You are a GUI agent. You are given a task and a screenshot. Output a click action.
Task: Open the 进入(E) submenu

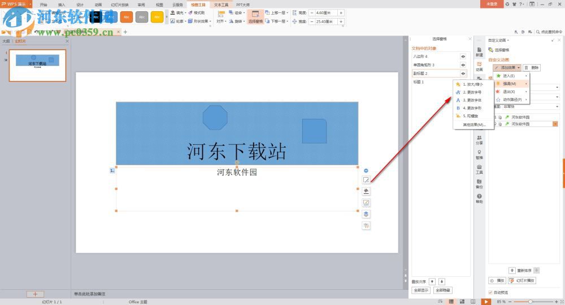pyautogui.click(x=511, y=76)
